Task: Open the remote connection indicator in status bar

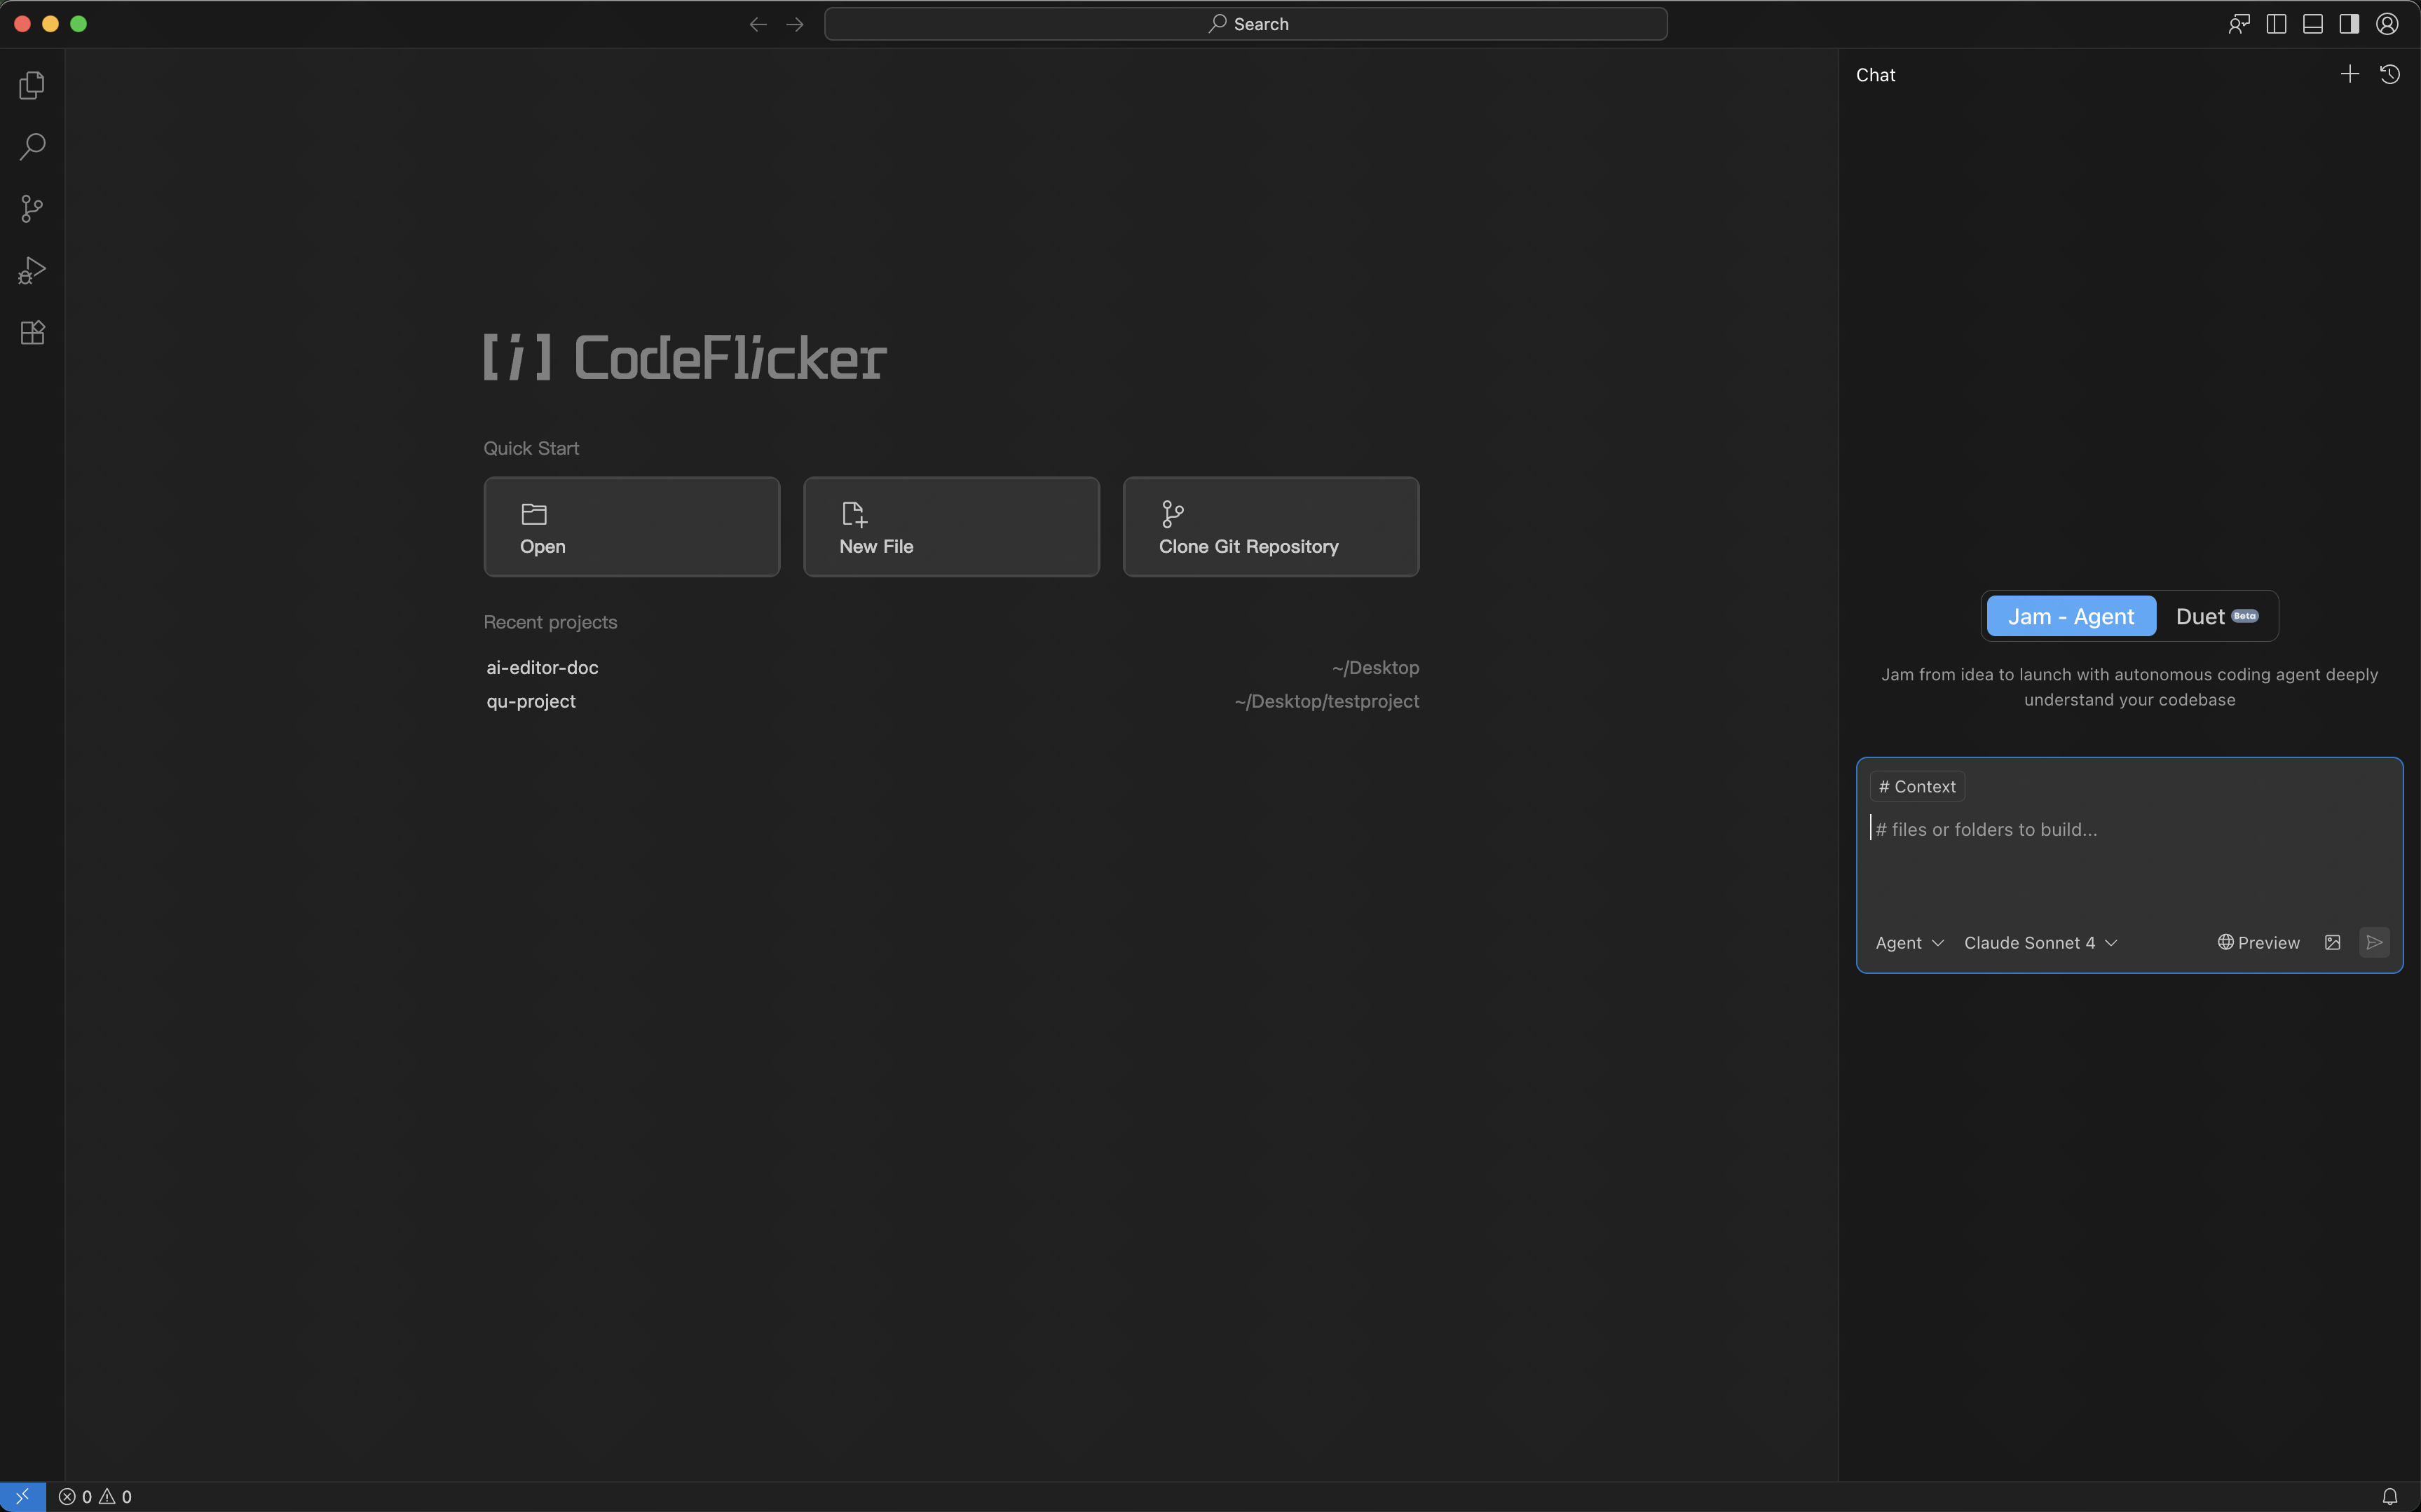Action: (22, 1496)
